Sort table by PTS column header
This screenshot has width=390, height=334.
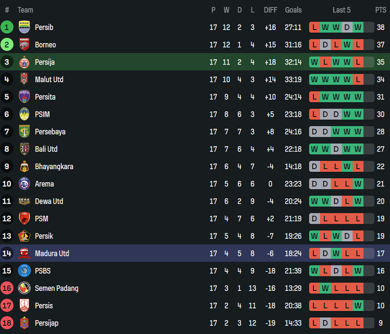tap(380, 10)
